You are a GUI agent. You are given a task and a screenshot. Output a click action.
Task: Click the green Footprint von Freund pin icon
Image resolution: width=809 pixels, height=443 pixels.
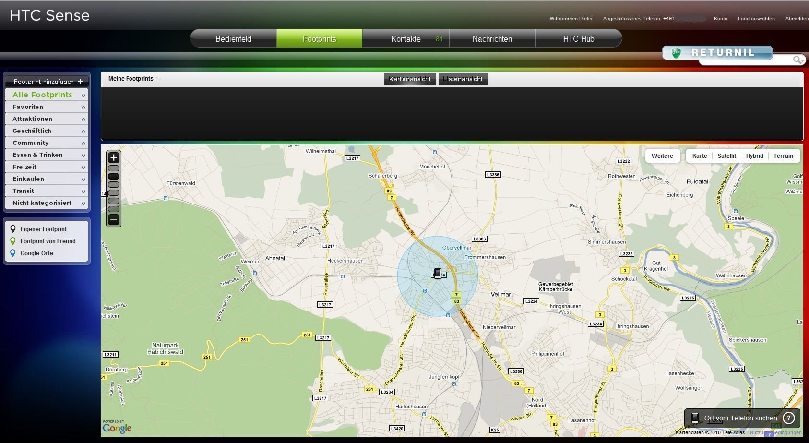coord(13,241)
